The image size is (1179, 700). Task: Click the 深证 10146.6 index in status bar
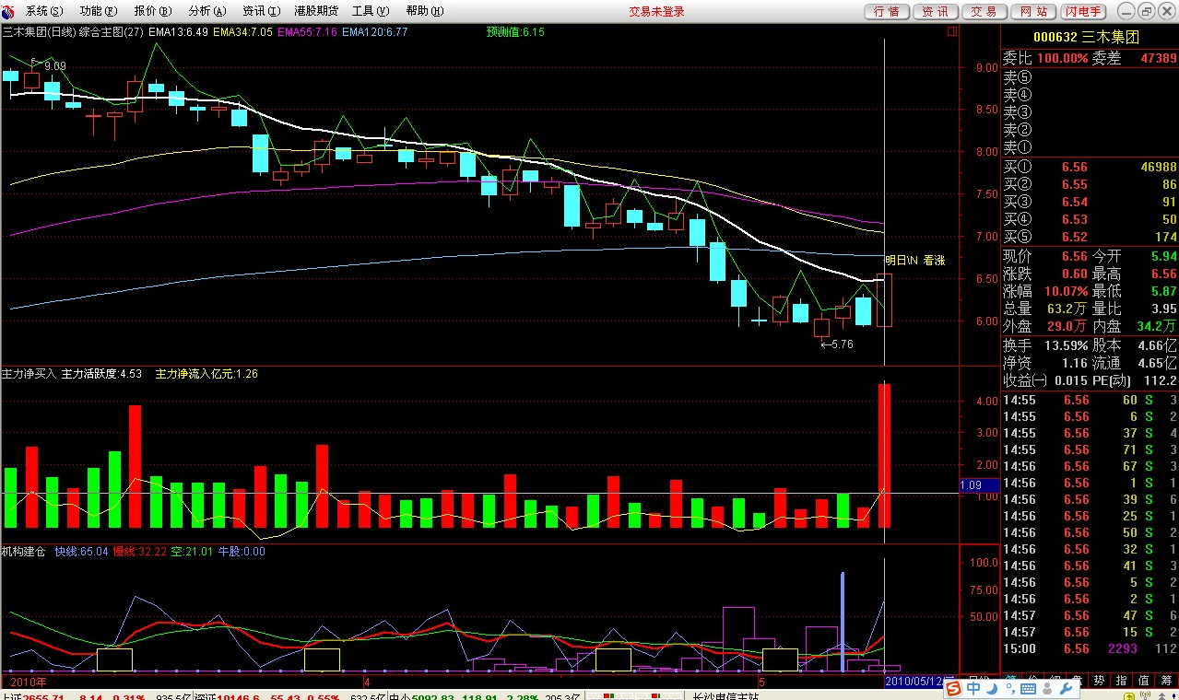coord(228,696)
